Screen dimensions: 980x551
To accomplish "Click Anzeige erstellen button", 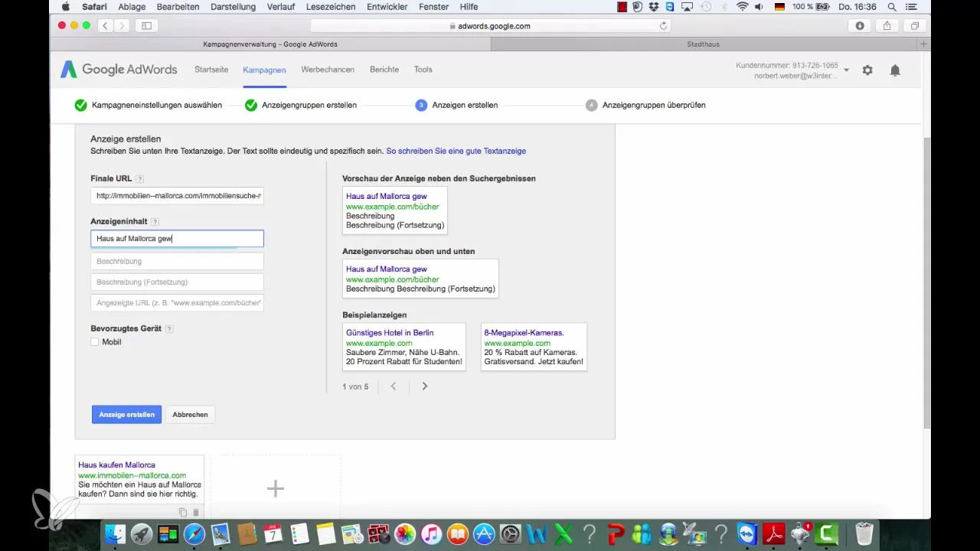I will click(126, 415).
